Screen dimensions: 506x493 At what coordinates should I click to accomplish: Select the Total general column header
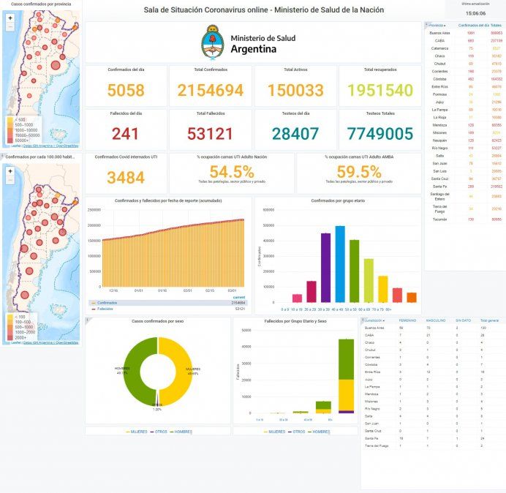click(x=489, y=320)
